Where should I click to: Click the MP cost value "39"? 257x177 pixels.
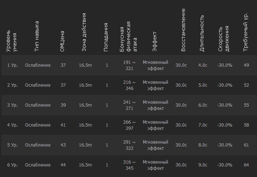click(63, 105)
